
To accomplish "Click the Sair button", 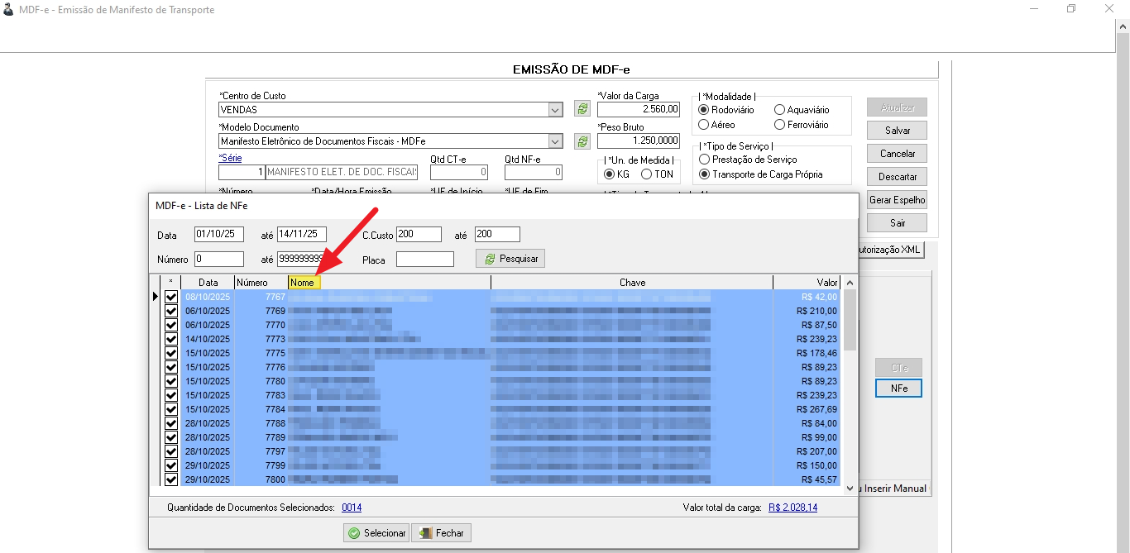I will coord(897,223).
